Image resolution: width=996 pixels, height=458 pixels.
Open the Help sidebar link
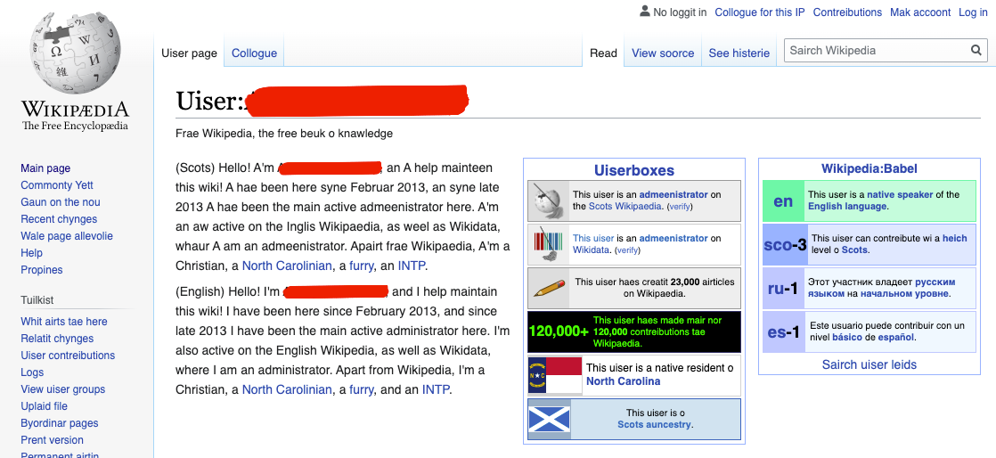click(32, 253)
